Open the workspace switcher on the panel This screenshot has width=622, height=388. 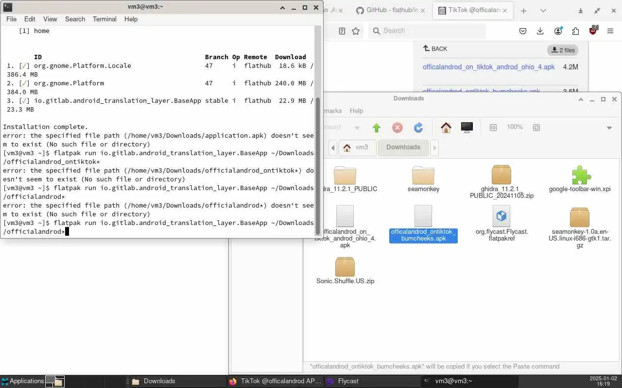(54, 381)
